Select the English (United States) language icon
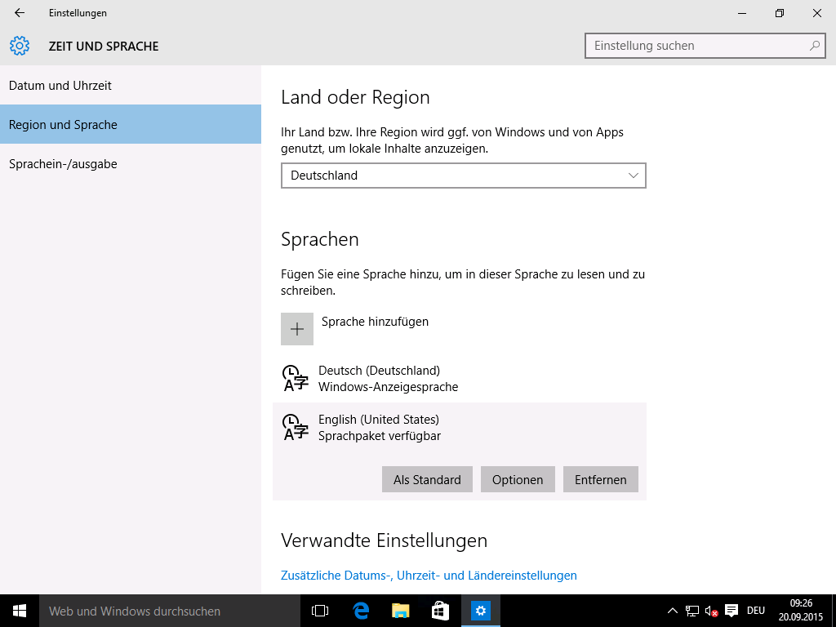This screenshot has width=836, height=627. coord(296,427)
